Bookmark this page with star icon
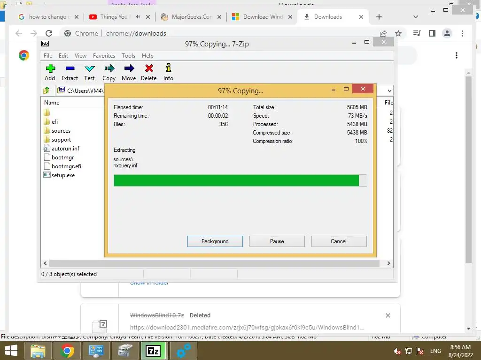This screenshot has height=360, width=481. [398, 33]
